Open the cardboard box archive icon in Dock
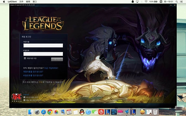The height and width of the screenshot is (116, 186). point(142,112)
